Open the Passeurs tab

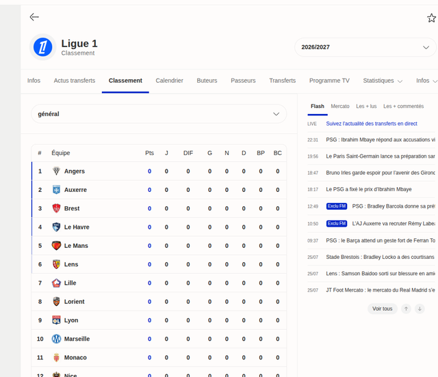pyautogui.click(x=243, y=81)
